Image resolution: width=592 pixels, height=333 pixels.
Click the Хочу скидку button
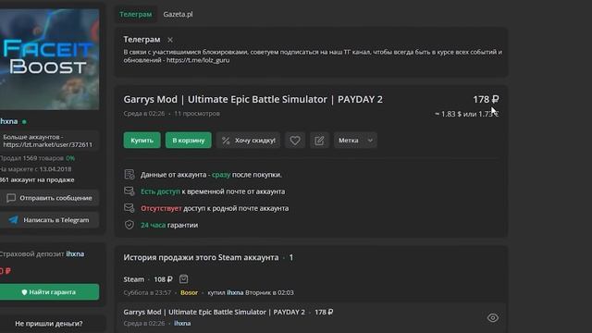(249, 140)
